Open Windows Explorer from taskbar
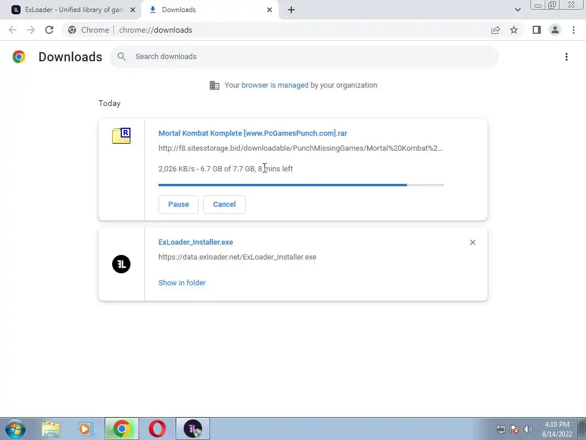 pos(51,429)
